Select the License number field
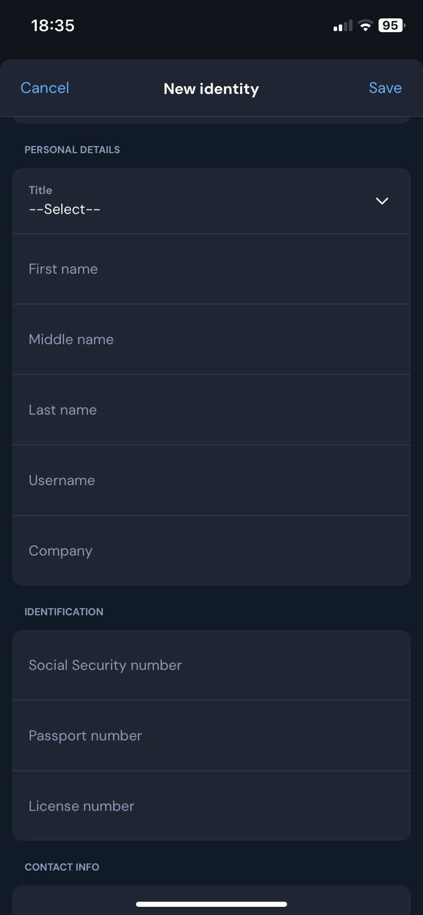Viewport: 423px width, 915px height. tap(212, 806)
